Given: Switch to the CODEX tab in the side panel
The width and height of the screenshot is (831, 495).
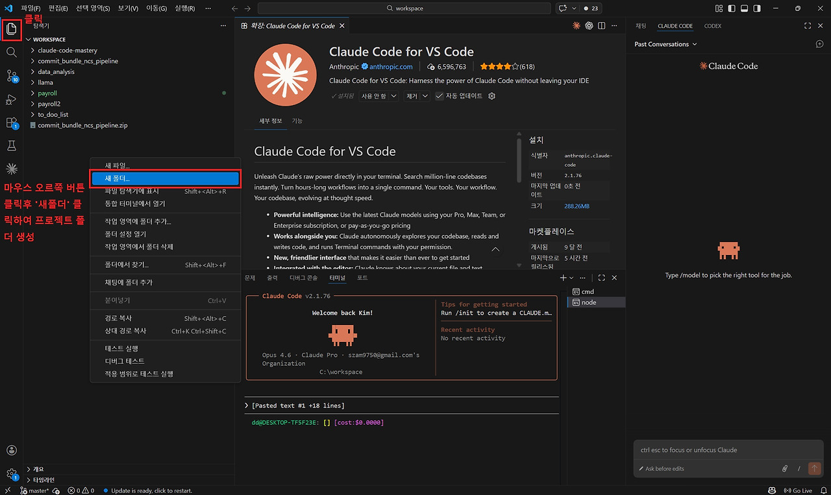Looking at the screenshot, I should (x=712, y=26).
